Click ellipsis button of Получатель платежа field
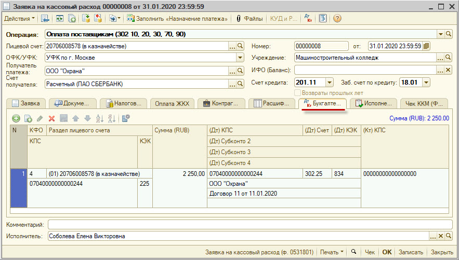459x260 pixels. (x=232, y=71)
